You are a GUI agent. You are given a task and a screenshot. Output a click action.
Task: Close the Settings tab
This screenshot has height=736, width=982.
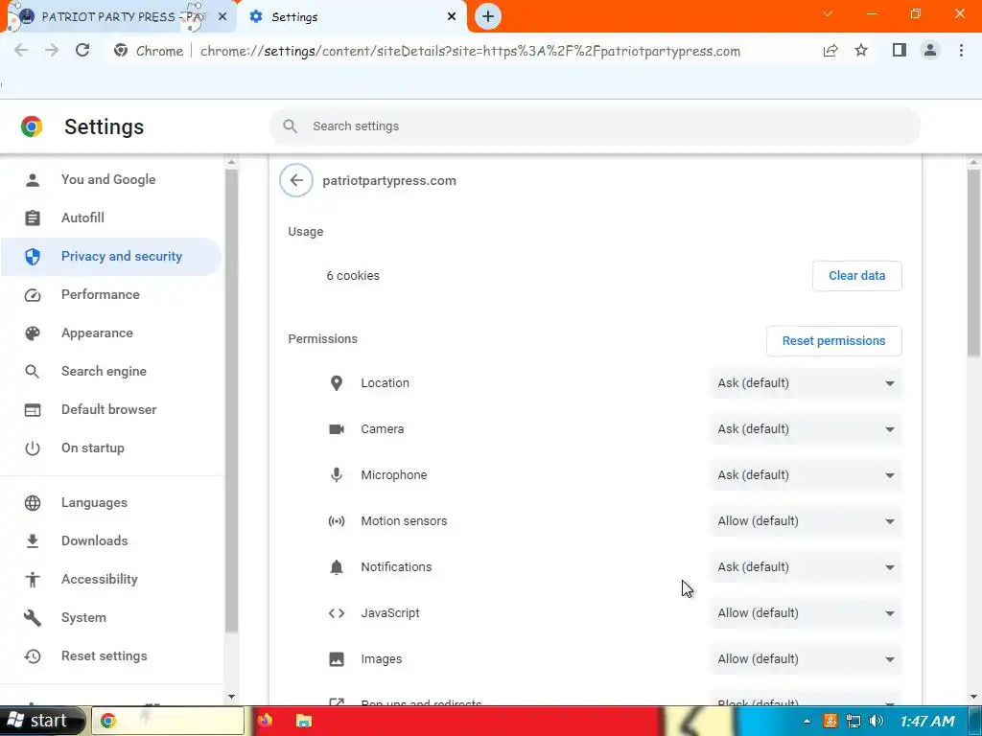pos(452,17)
